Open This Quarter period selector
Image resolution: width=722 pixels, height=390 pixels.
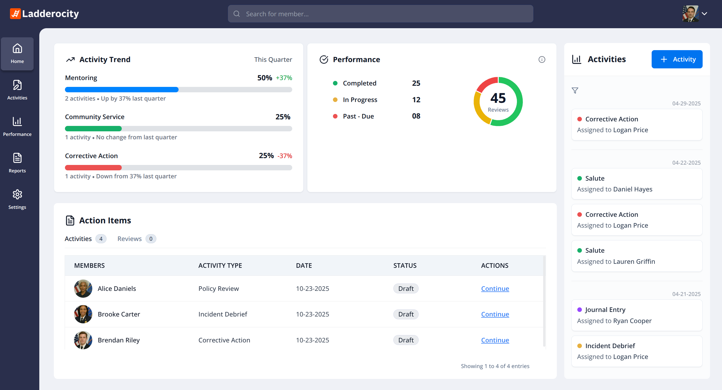pos(273,60)
